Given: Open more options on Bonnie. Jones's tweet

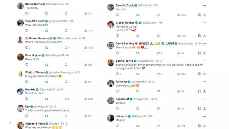Looking at the screenshot, I should [204, 61].
